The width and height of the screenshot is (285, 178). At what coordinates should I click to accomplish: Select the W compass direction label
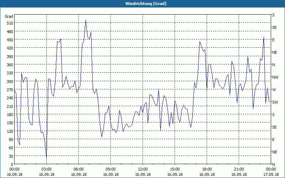click(274, 90)
